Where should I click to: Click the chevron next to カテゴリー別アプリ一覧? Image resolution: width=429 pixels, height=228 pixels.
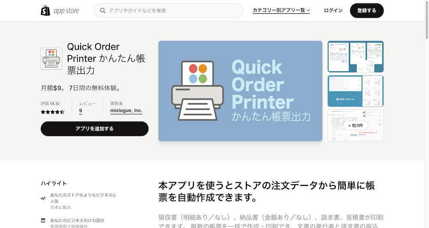(308, 10)
